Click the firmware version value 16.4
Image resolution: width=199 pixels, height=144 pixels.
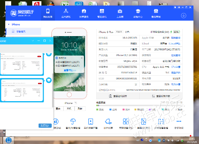pyautogui.click(x=130, y=38)
